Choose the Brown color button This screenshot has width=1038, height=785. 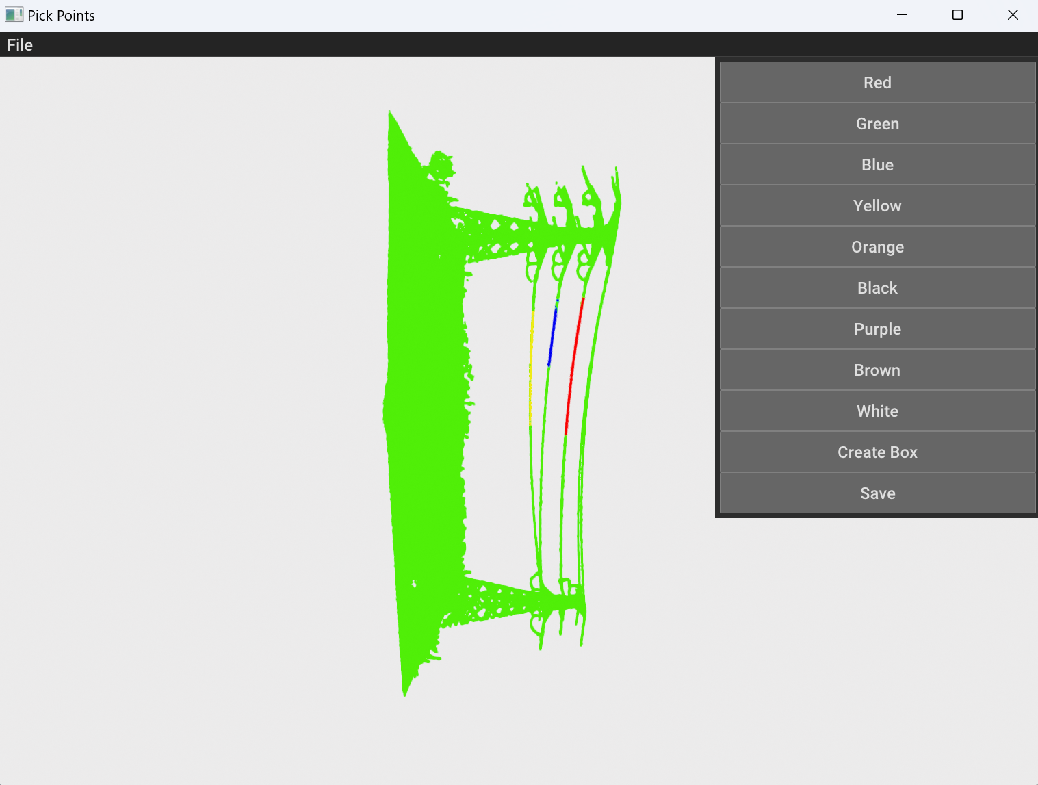[x=877, y=370]
